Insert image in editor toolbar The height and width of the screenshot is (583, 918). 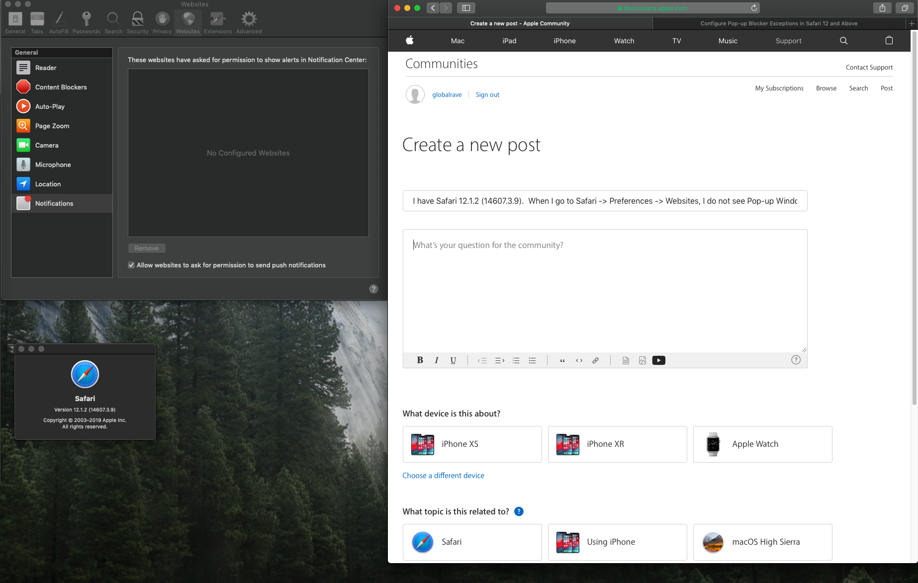(x=643, y=360)
